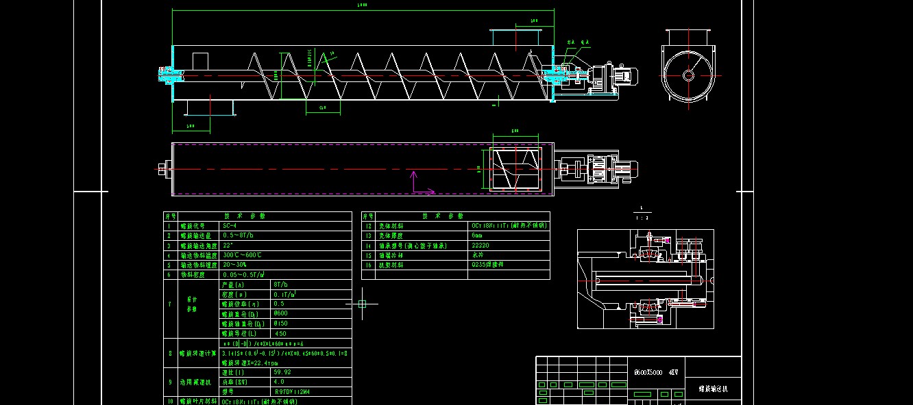Viewport: 913px width, 405px height.
Task: Click the '0.1T/m³' density design value
Action: pos(284,293)
